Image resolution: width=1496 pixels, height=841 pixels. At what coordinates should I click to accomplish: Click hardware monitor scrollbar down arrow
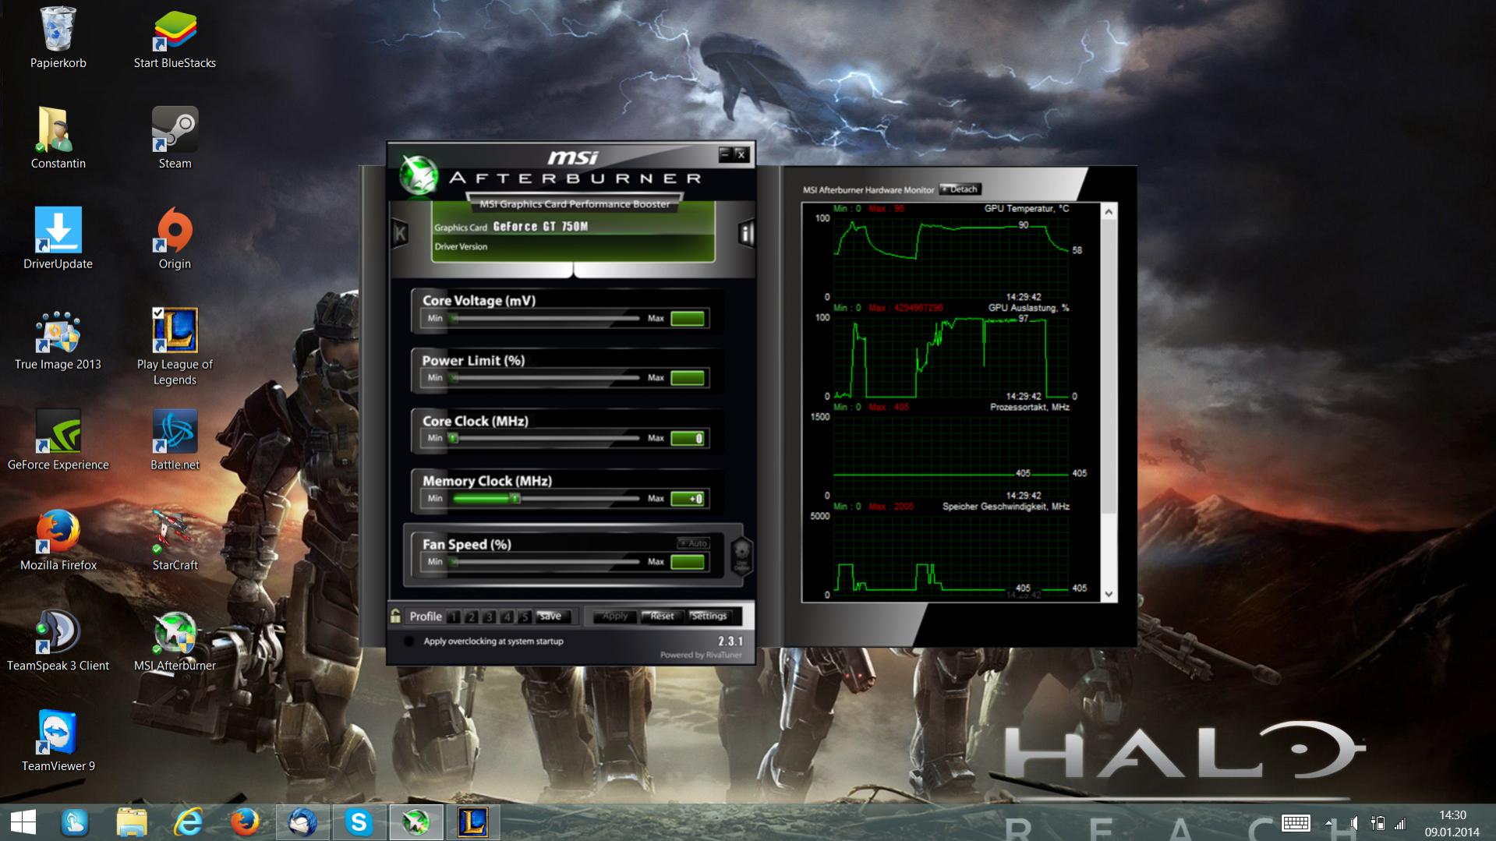coord(1109,594)
